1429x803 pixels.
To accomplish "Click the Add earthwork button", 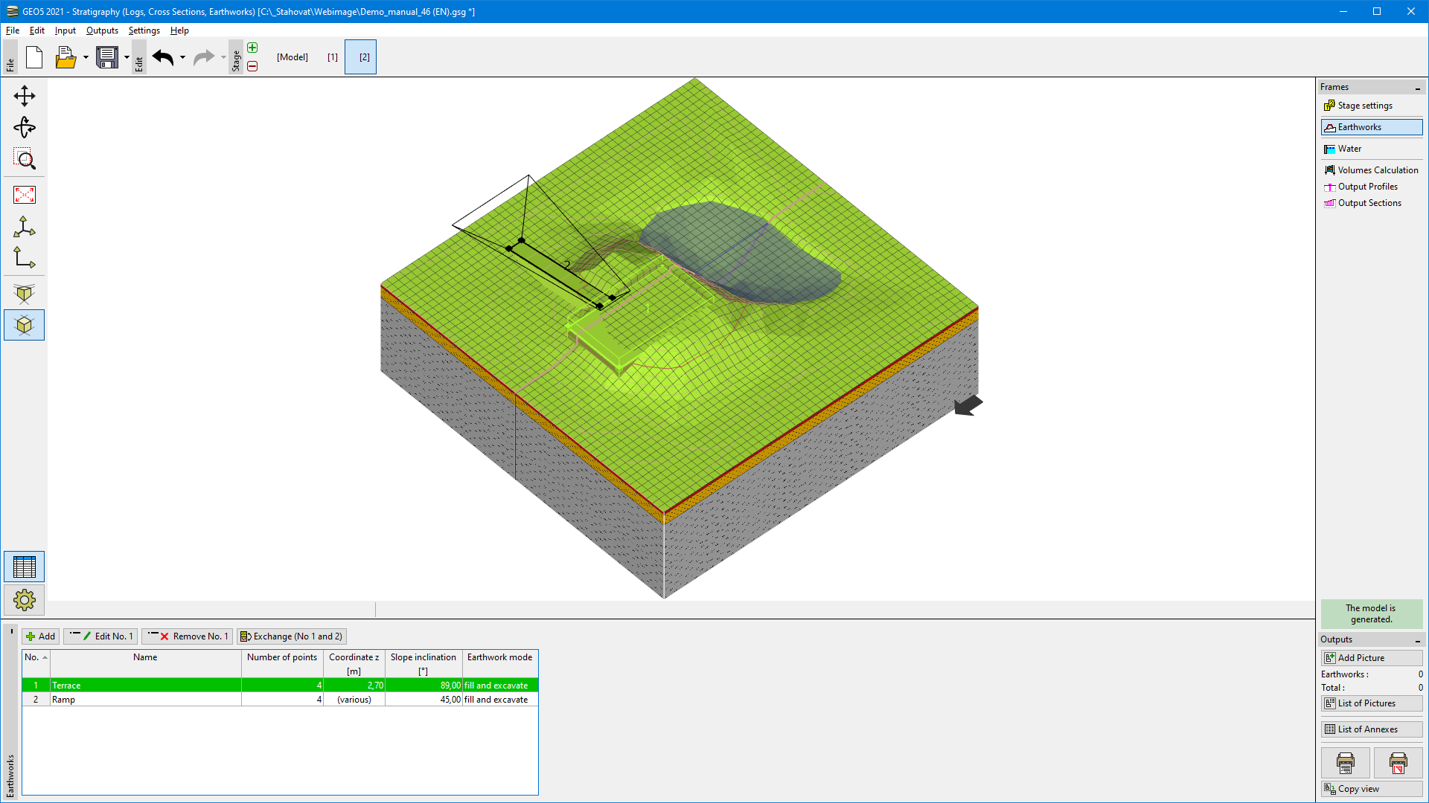I will [x=39, y=636].
